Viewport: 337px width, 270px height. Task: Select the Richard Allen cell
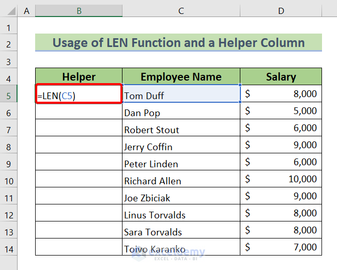click(181, 181)
